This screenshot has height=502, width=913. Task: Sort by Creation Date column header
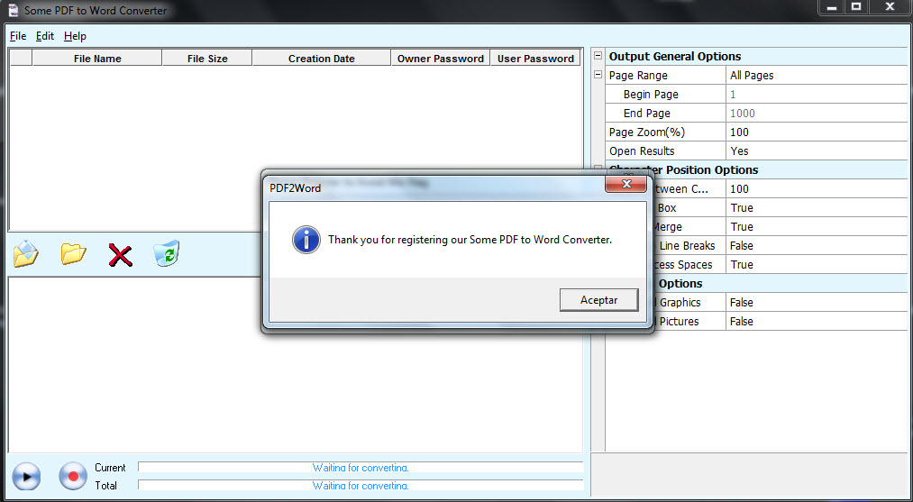tap(322, 59)
